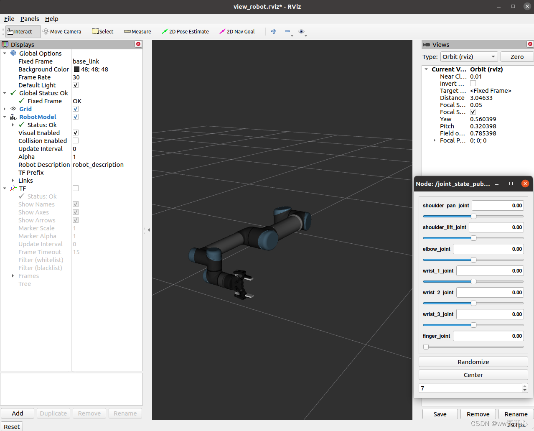Viewport: 534px width, 431px height.
Task: Collapse the Global Status tree node
Action: click(5, 93)
